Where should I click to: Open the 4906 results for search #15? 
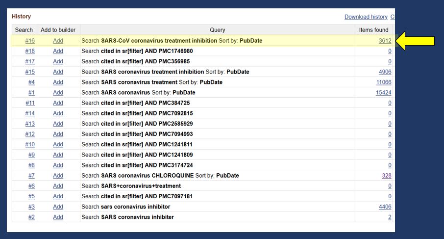385,72
